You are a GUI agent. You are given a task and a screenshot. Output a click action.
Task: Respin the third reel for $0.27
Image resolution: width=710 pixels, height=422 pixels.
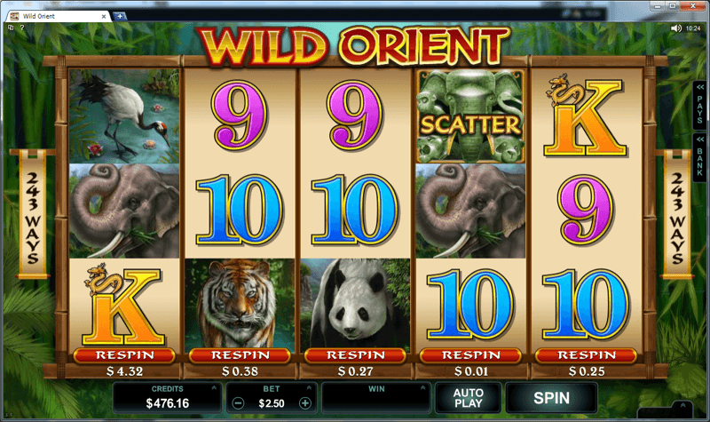click(x=356, y=355)
